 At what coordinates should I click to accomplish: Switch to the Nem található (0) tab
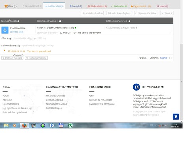(x=32, y=6)
